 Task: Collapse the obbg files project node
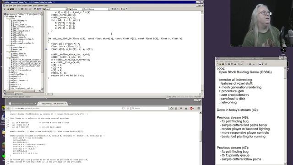5,16
